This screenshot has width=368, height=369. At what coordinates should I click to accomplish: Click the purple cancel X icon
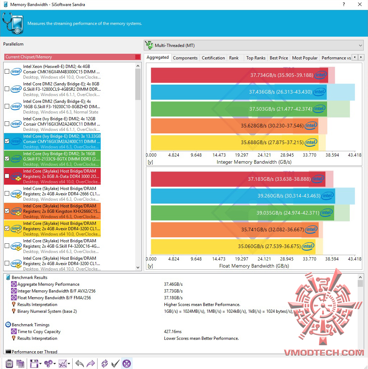pyautogui.click(x=127, y=364)
